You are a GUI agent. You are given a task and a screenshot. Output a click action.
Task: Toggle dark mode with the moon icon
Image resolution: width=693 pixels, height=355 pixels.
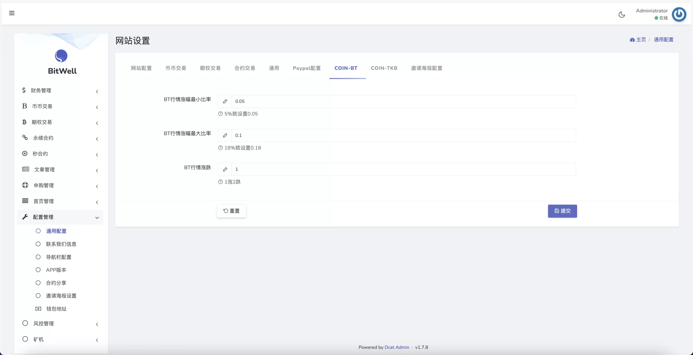(x=622, y=15)
